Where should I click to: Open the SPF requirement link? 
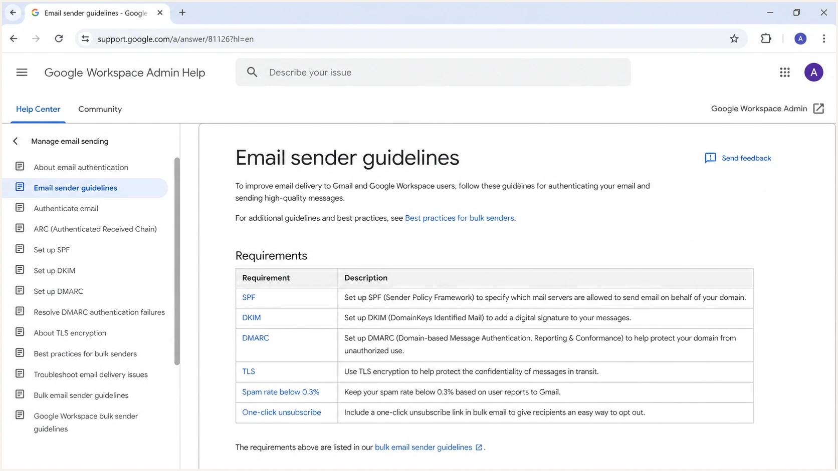[249, 297]
